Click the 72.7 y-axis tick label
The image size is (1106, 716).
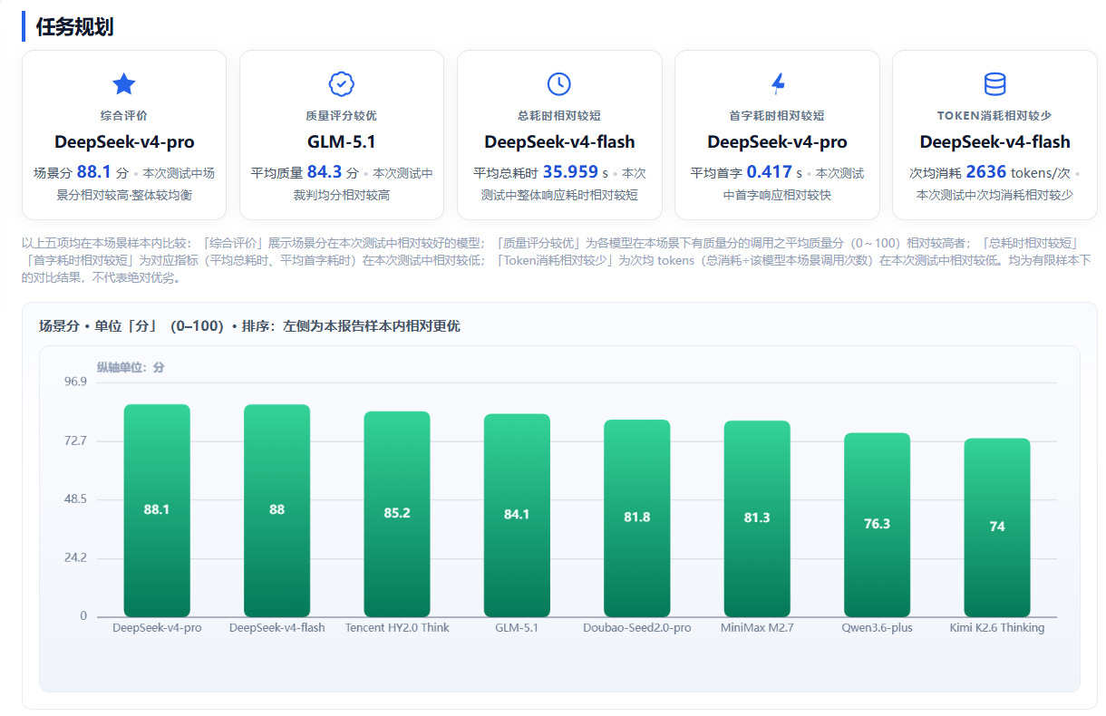76,440
